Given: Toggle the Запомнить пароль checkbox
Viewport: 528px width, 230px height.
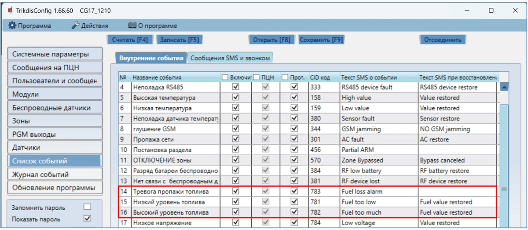Looking at the screenshot, I should 87,207.
